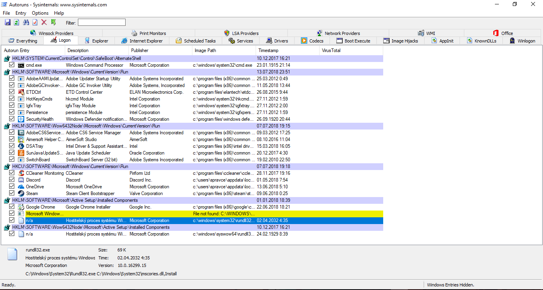Click the Discord entry icon
This screenshot has height=290, width=543.
(21, 180)
